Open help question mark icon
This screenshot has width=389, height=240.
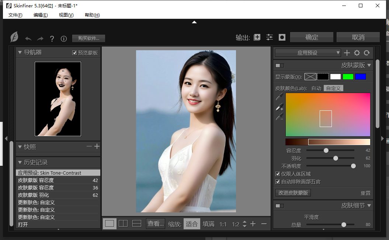coord(52,38)
